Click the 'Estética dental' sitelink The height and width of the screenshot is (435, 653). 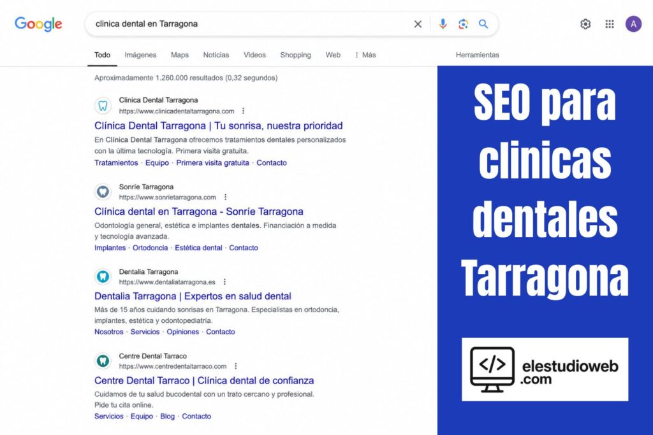tap(198, 248)
